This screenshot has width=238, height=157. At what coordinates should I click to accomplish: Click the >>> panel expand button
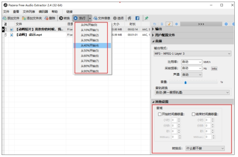201,24
